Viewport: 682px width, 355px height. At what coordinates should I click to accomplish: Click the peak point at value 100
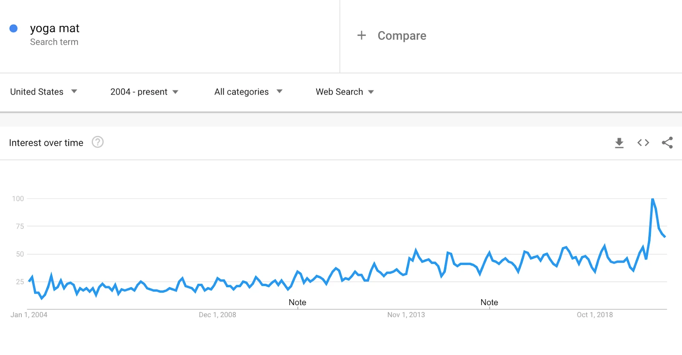(653, 199)
